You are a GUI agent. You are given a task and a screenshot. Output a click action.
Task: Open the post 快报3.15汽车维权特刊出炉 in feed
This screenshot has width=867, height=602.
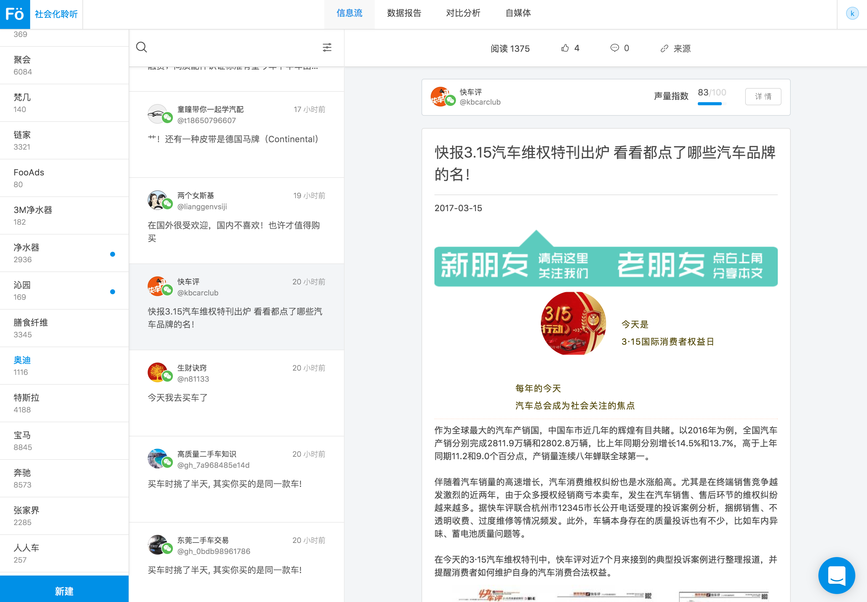(236, 307)
